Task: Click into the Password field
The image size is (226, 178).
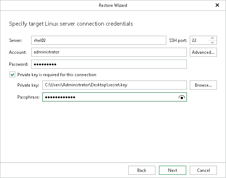Action: pos(109,64)
